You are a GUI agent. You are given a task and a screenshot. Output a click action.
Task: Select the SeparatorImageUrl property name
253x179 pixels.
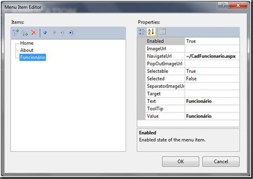tap(165, 86)
